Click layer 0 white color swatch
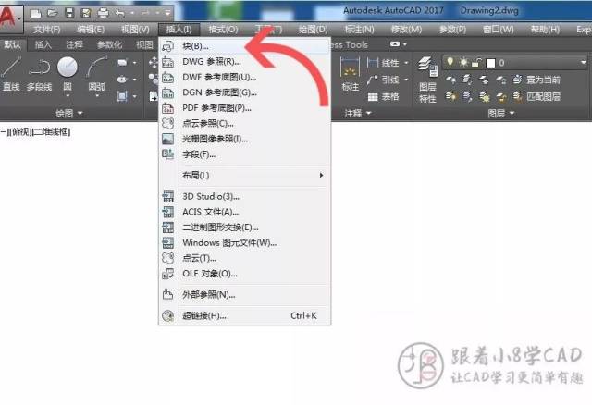 [x=490, y=64]
